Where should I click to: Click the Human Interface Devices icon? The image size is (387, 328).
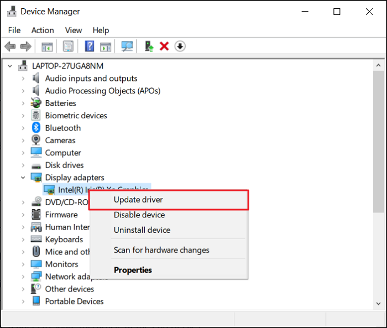point(36,227)
